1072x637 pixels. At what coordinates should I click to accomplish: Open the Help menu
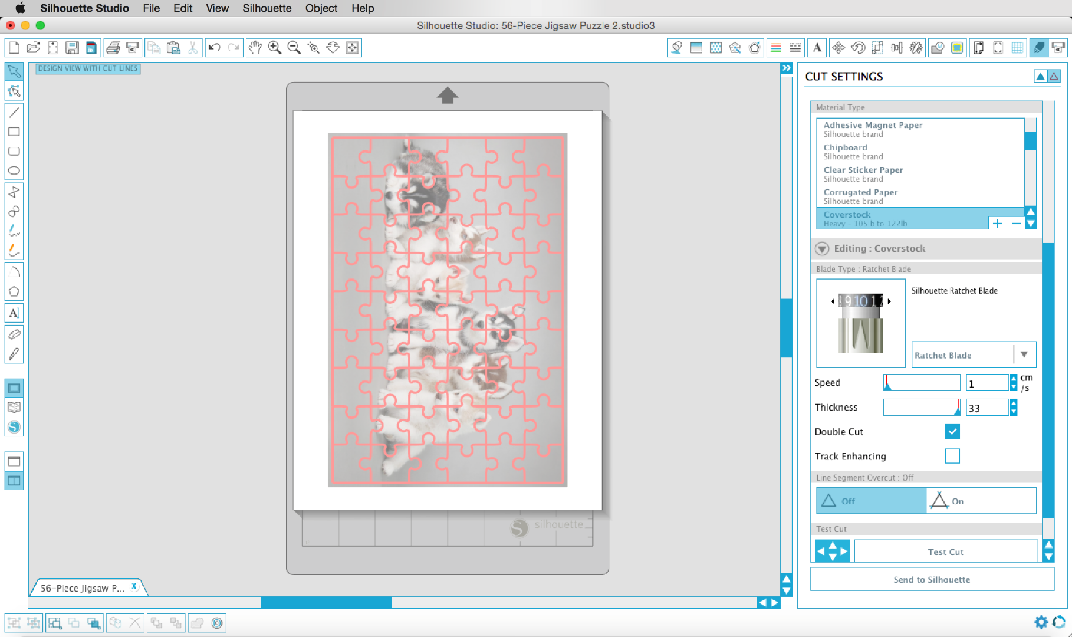(363, 8)
